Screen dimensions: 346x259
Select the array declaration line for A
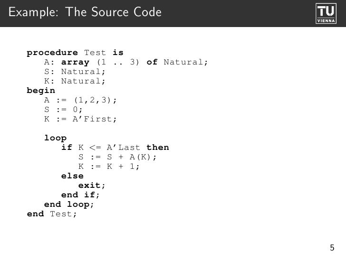click(x=126, y=62)
